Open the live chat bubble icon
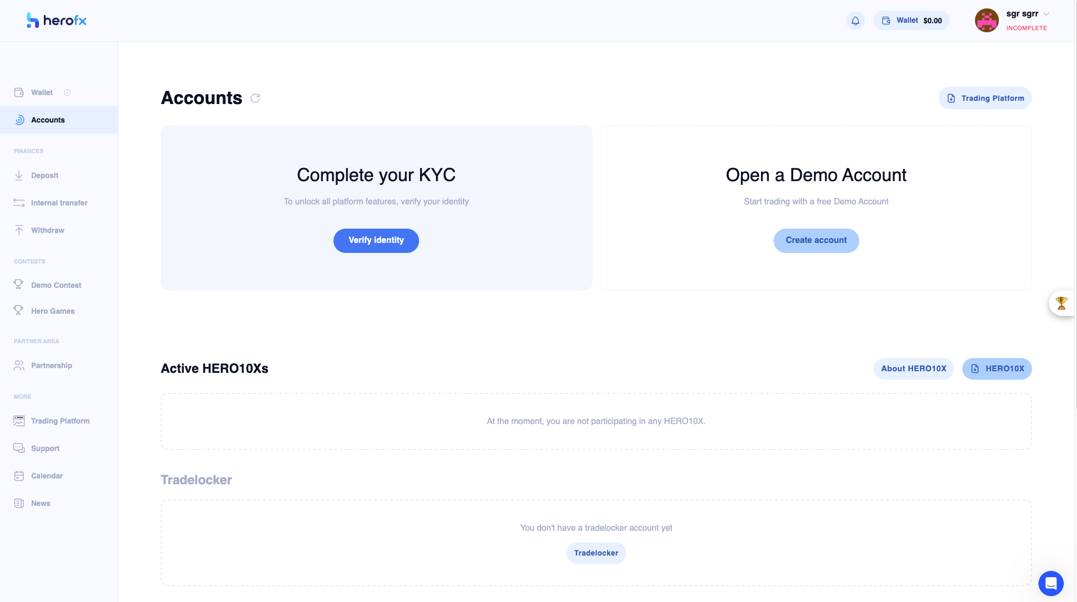The image size is (1077, 602). [1051, 584]
